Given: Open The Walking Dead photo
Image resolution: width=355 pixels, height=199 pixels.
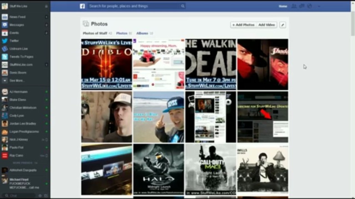Looking at the screenshot, I should click(211, 64).
